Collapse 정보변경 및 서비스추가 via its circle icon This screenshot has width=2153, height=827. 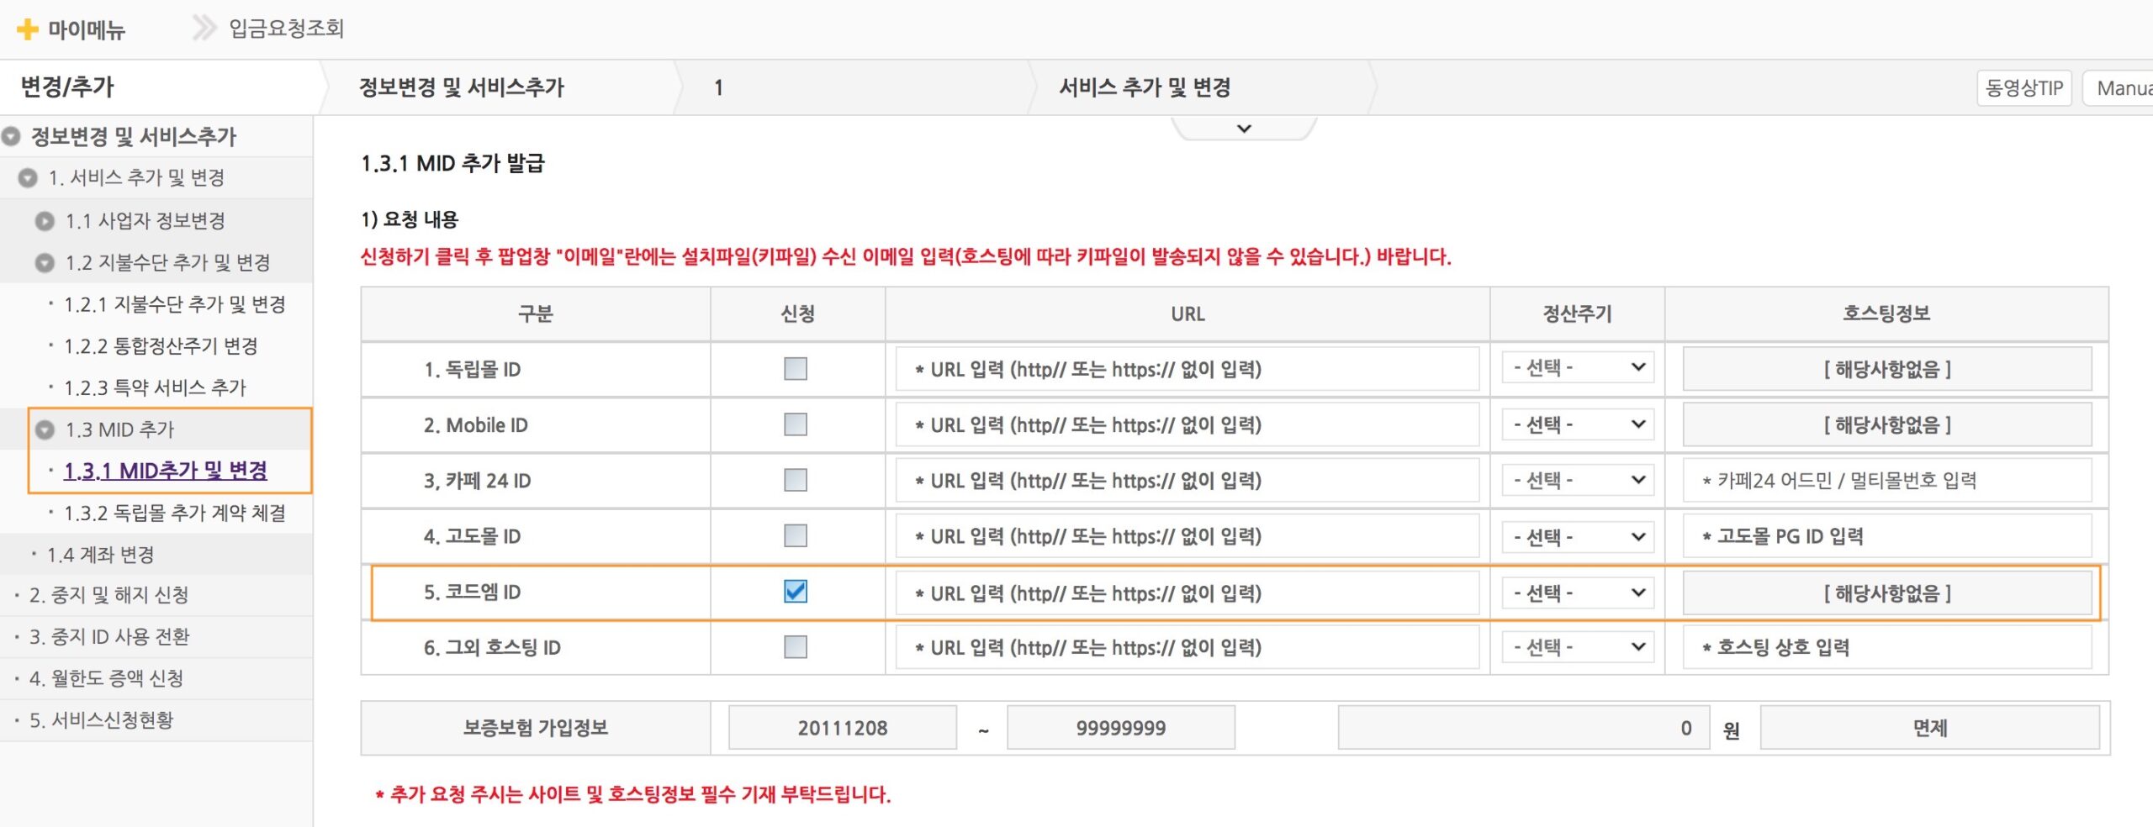point(11,136)
